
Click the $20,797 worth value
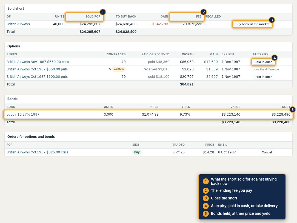point(187,76)
